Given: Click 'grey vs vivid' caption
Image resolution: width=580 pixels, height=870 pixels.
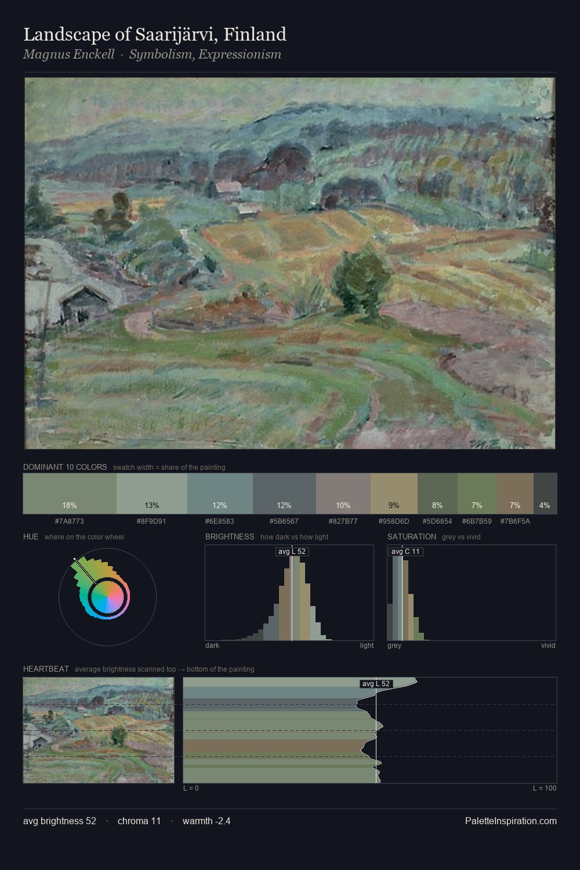Looking at the screenshot, I should point(461,537).
